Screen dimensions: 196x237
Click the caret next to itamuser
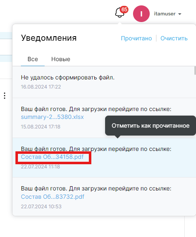tap(180, 14)
